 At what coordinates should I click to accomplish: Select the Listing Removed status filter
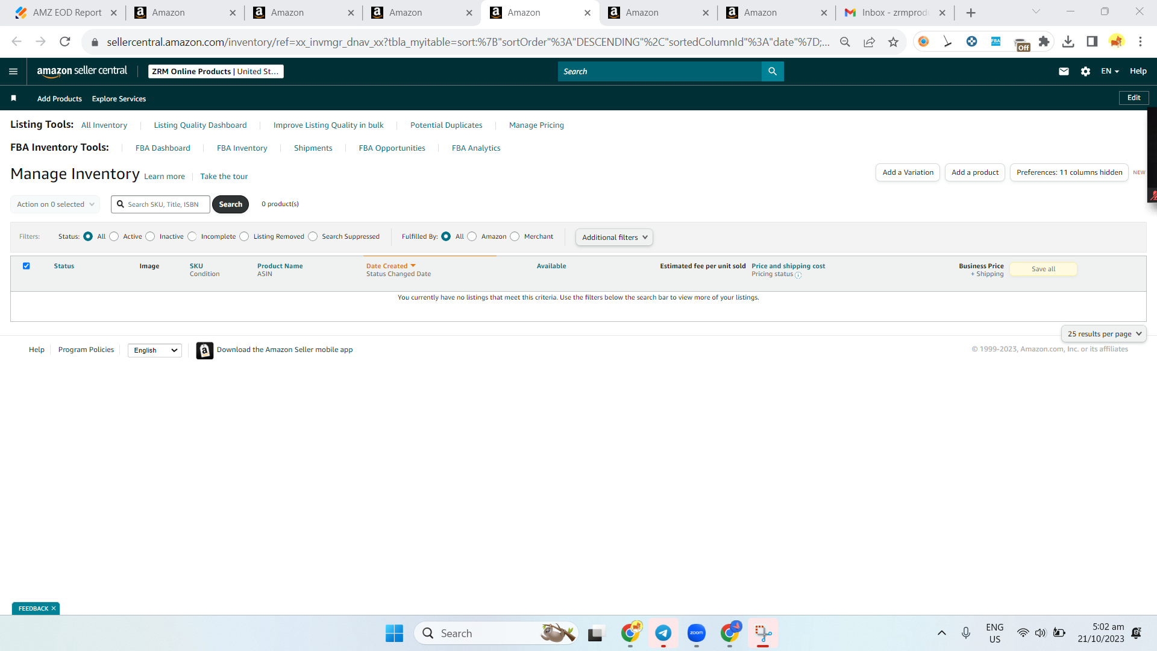tap(244, 236)
